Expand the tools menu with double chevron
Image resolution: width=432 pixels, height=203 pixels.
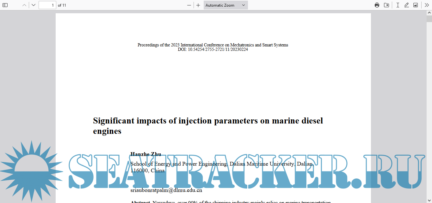click(427, 5)
